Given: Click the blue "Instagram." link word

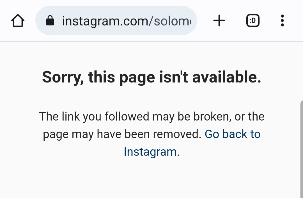Looking at the screenshot, I should pos(151,152).
